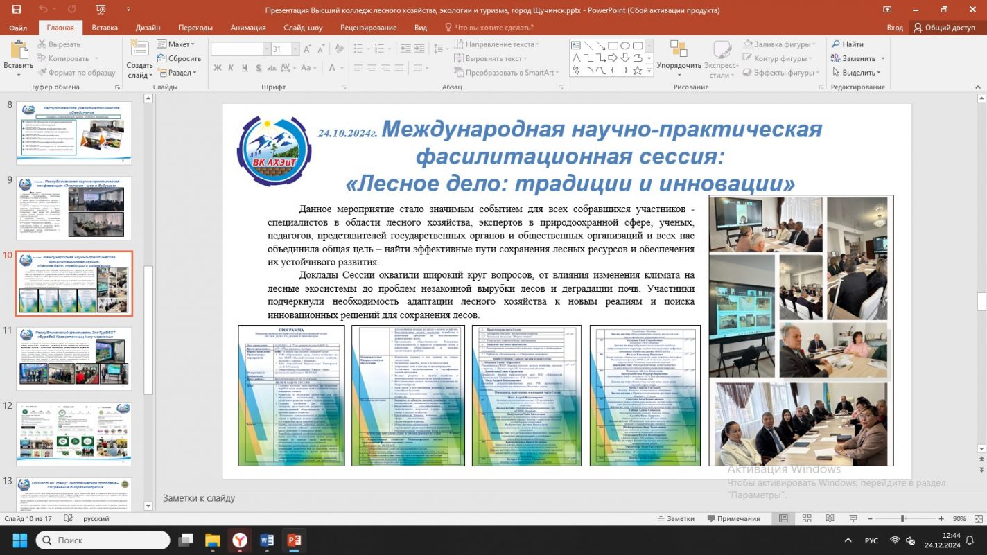987x555 pixels.
Task: Open the Дизайн ribbon tab
Action: click(x=148, y=28)
